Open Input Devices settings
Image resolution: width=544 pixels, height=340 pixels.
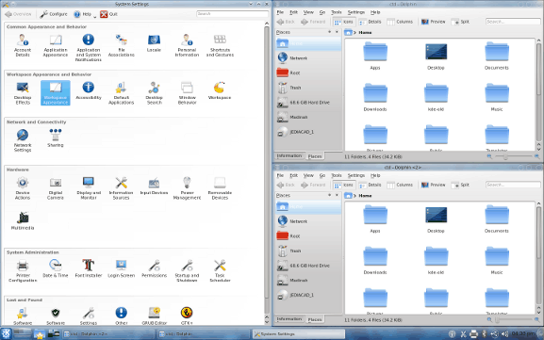tap(154, 186)
